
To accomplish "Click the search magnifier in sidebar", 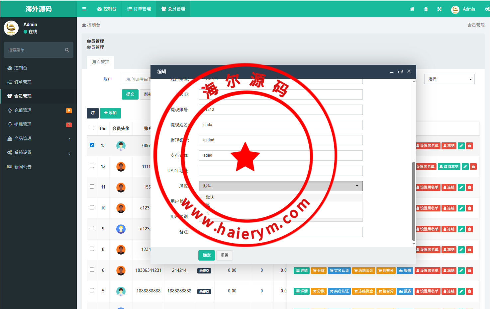I will pyautogui.click(x=67, y=50).
